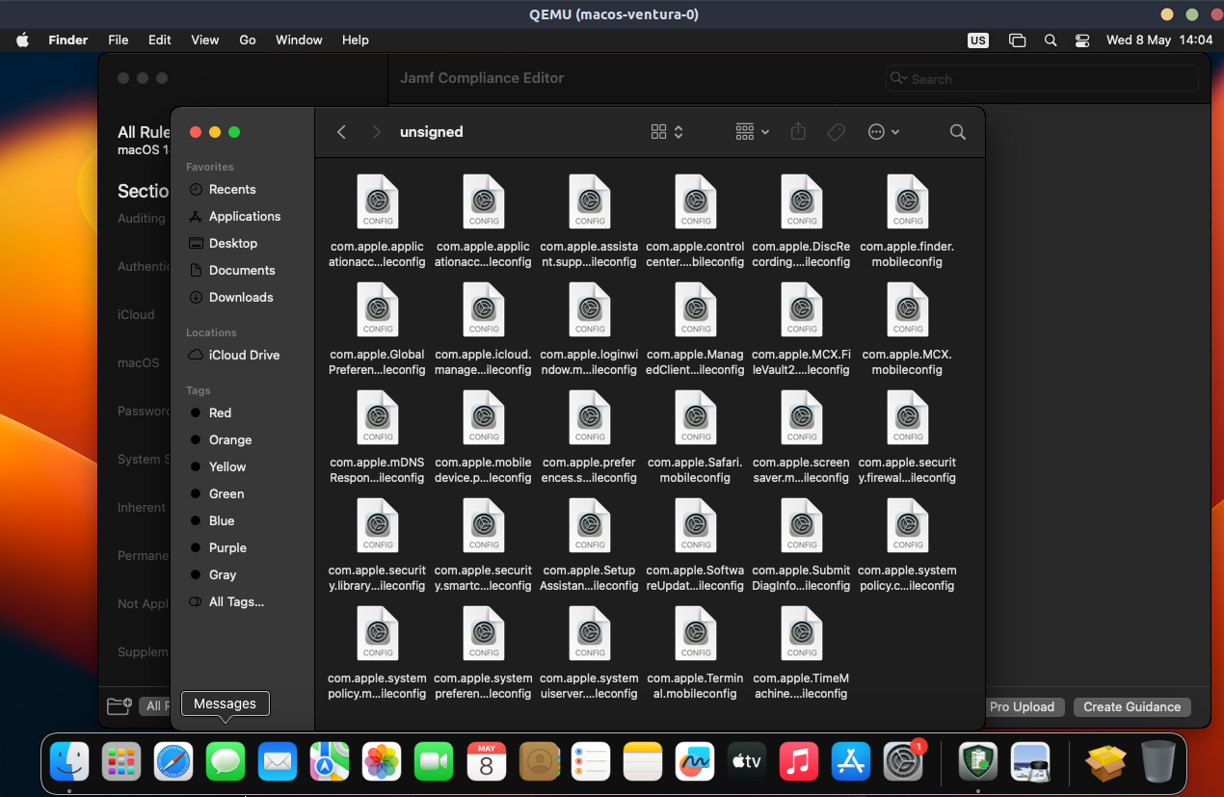Select Downloads in Finder sidebar

[241, 297]
